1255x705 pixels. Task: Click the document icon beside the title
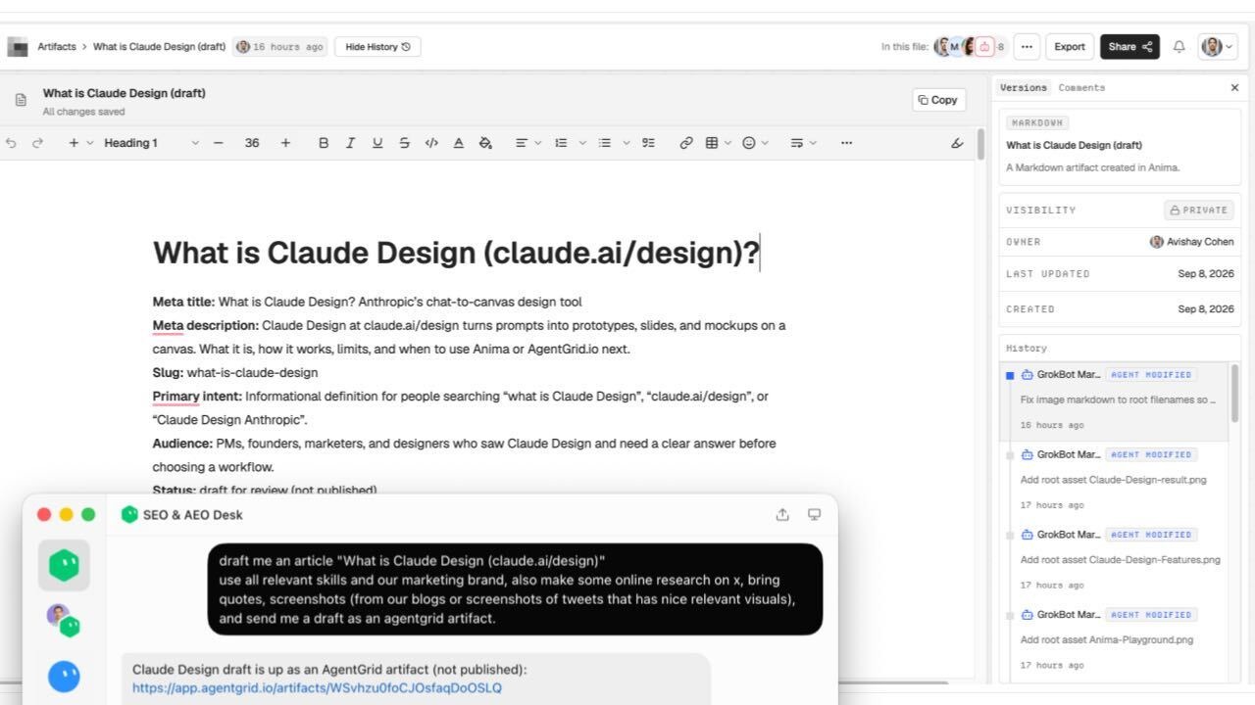point(21,100)
